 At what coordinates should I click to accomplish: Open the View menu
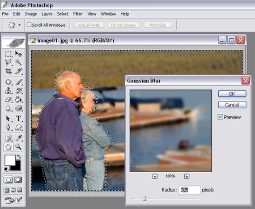coord(92,14)
